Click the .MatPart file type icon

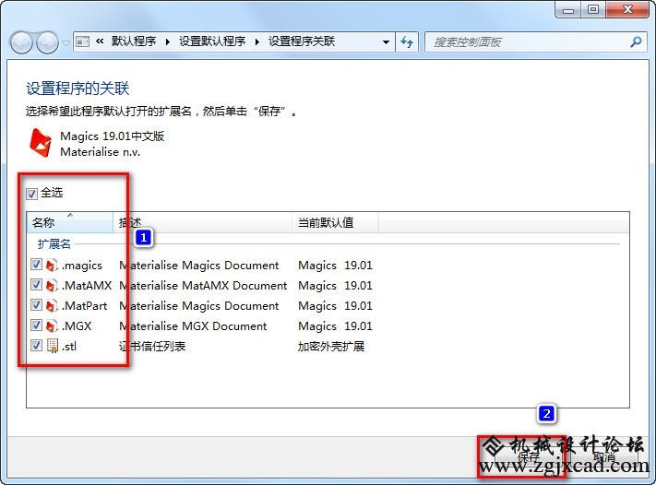(x=52, y=305)
